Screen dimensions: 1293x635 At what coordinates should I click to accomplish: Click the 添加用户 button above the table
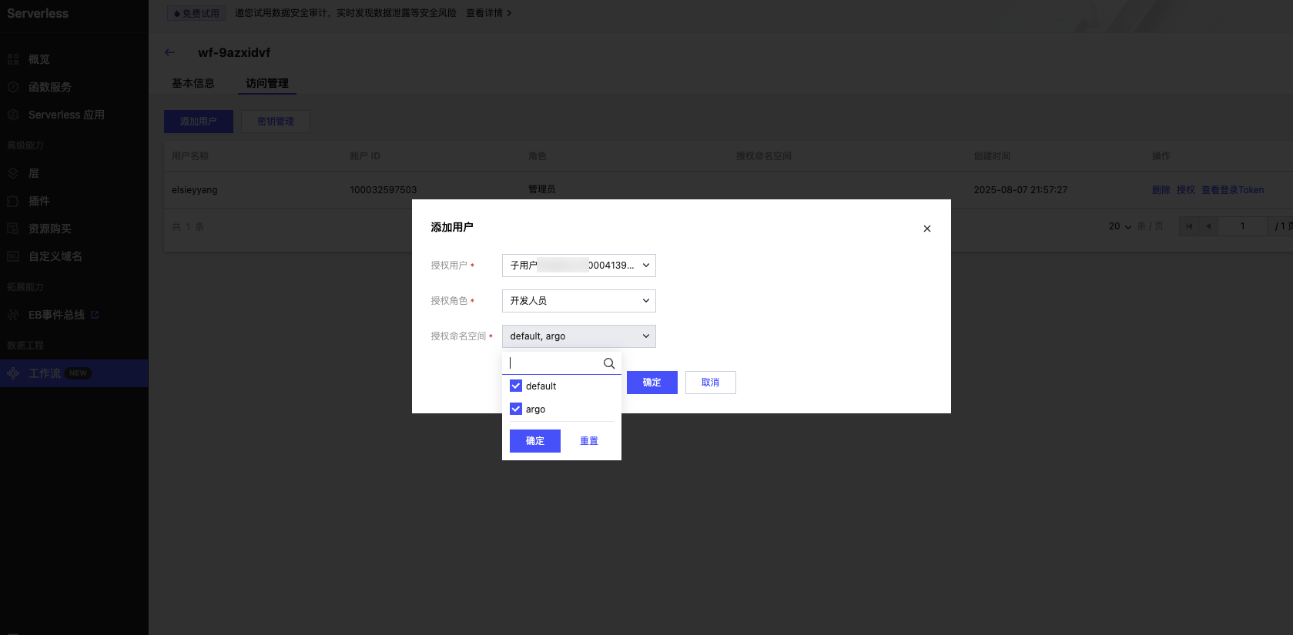click(x=199, y=122)
